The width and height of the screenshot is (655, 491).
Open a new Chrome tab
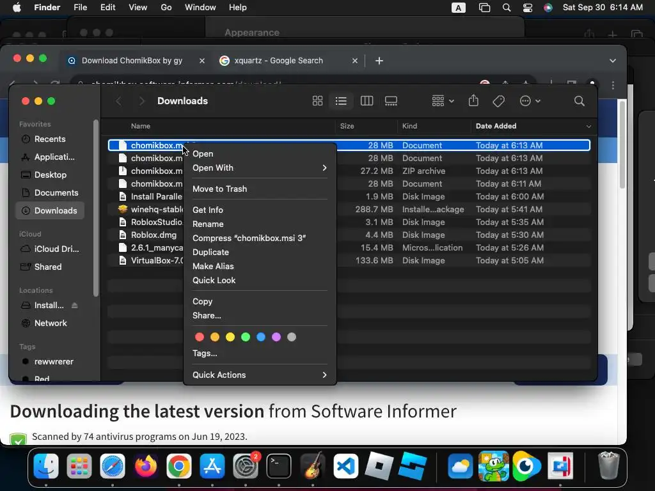click(x=379, y=61)
